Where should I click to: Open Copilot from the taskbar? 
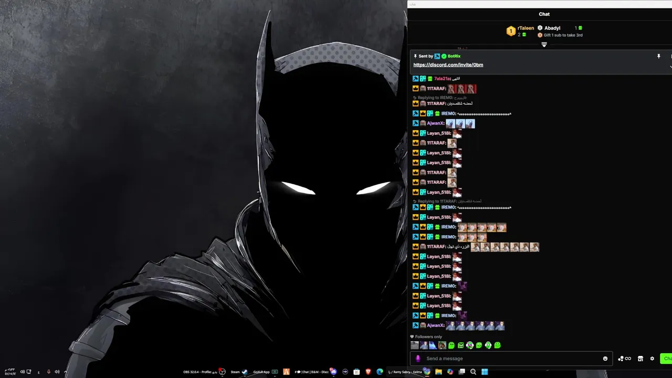450,372
